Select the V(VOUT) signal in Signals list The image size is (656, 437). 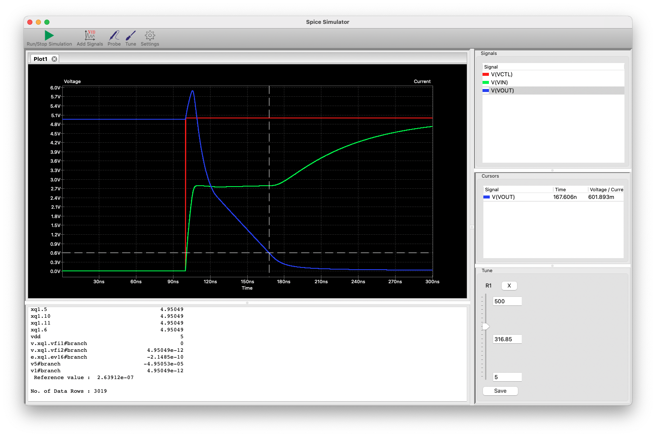[553, 91]
